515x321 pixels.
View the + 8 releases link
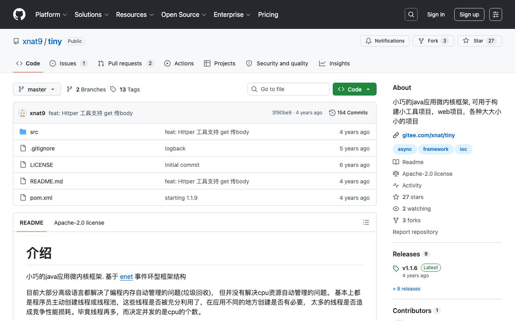click(x=406, y=289)
